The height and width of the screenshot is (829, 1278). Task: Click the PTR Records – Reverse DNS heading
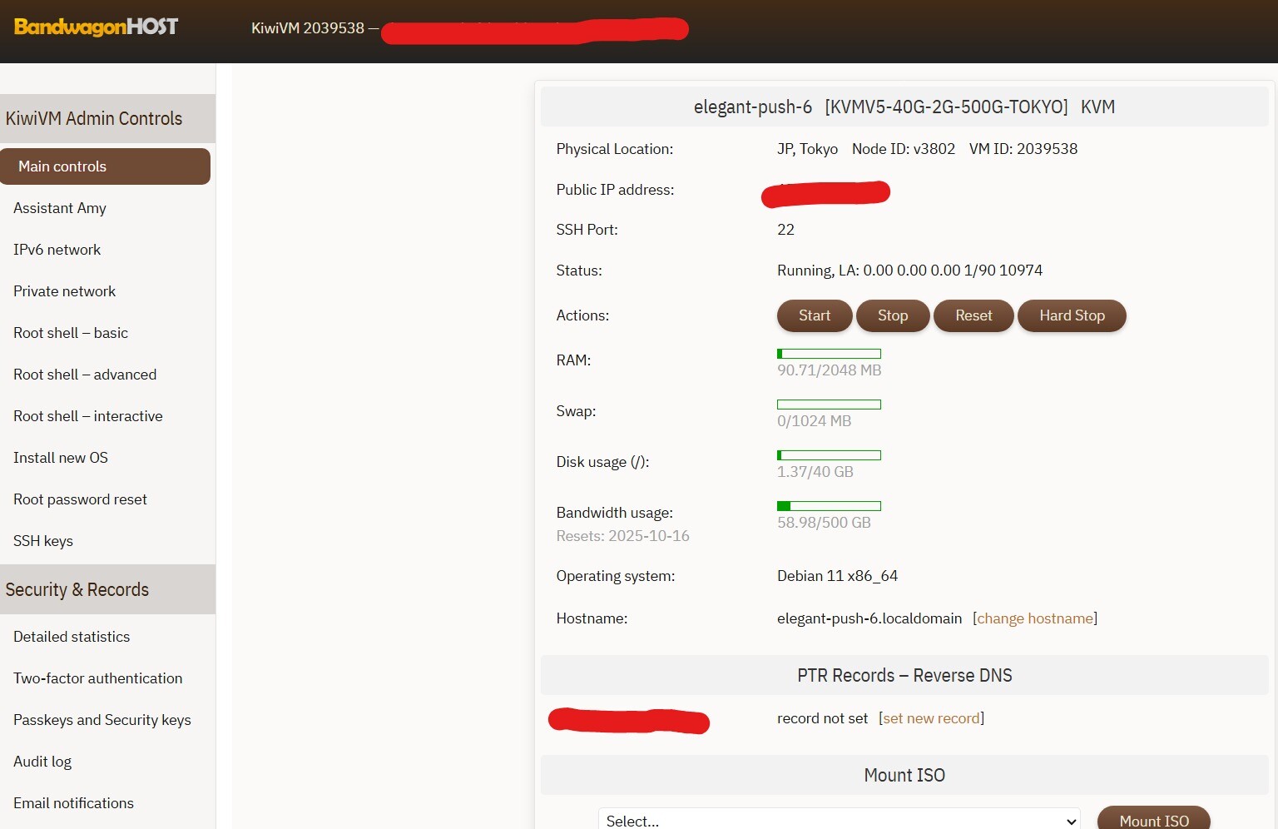(x=904, y=675)
